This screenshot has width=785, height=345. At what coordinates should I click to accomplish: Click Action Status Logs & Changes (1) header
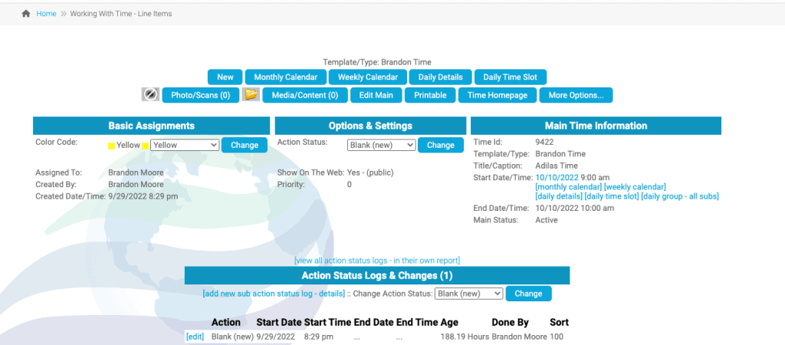377,275
